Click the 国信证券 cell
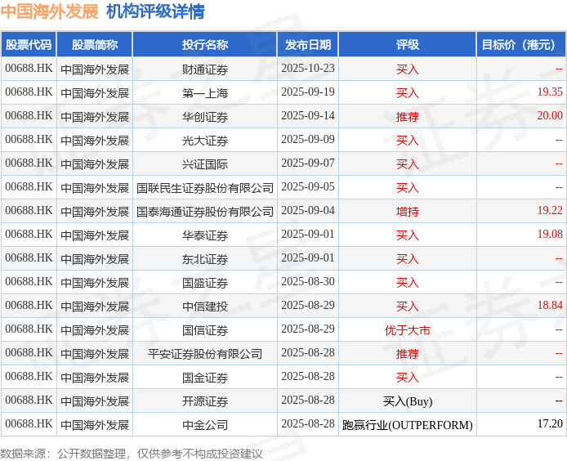This screenshot has width=567, height=461. [x=205, y=330]
